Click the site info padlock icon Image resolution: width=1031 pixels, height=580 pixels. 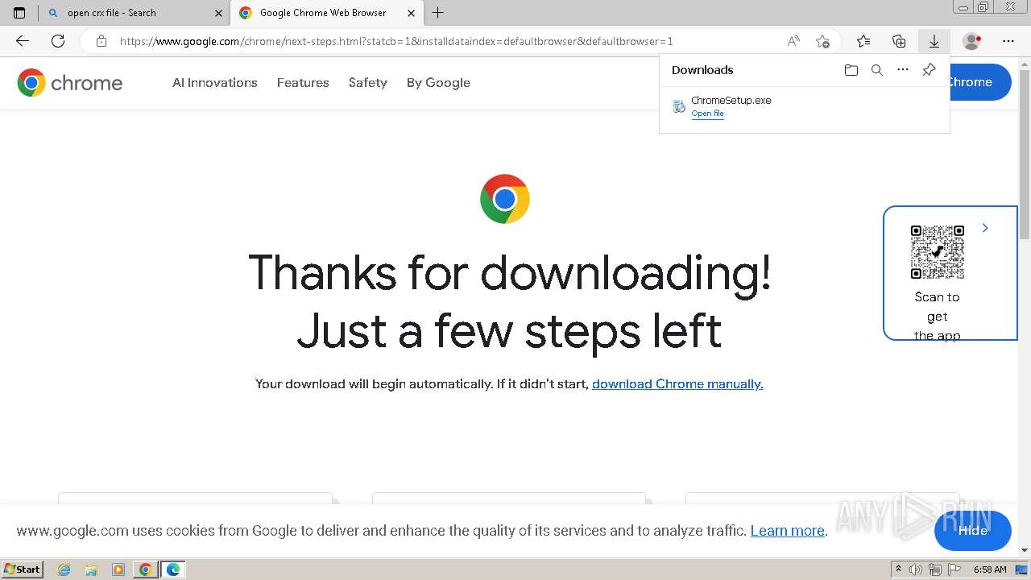pyautogui.click(x=101, y=41)
